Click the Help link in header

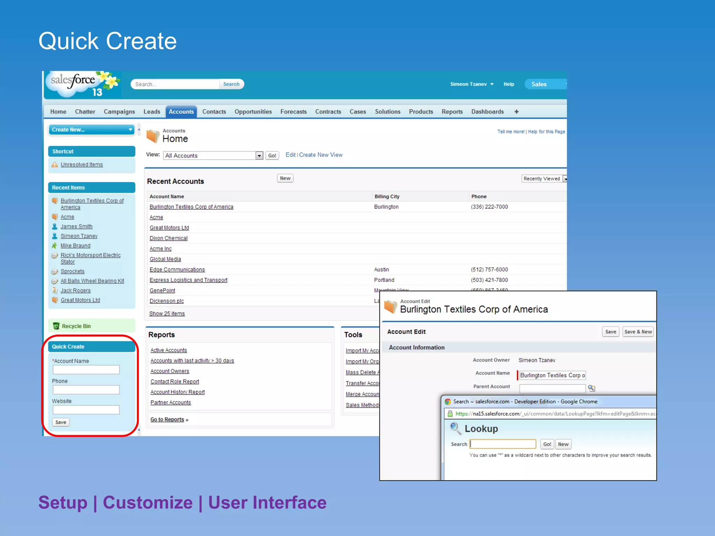tap(509, 84)
